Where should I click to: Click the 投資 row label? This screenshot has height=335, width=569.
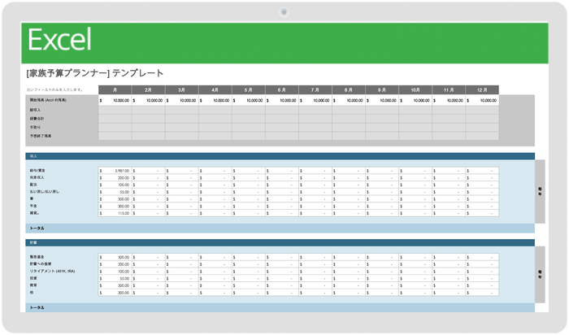(x=33, y=278)
